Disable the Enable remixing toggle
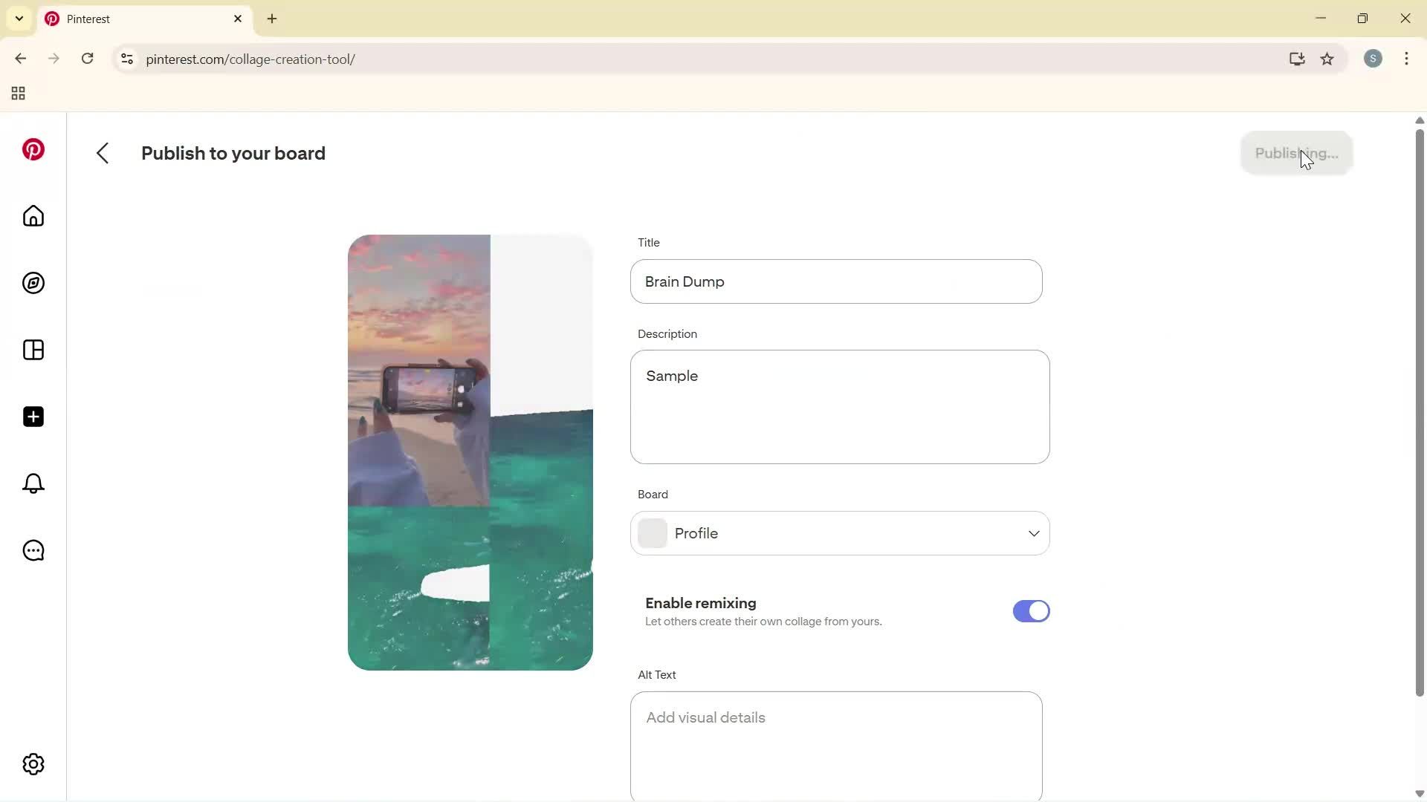Screen dimensions: 1427x802 coord(1031,611)
